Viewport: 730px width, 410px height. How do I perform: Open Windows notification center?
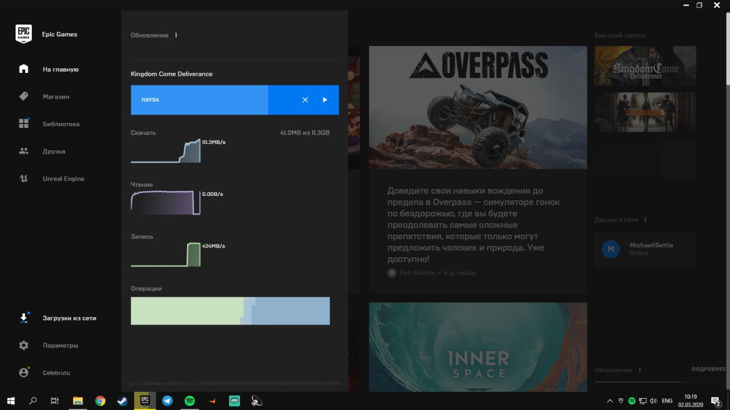[716, 401]
